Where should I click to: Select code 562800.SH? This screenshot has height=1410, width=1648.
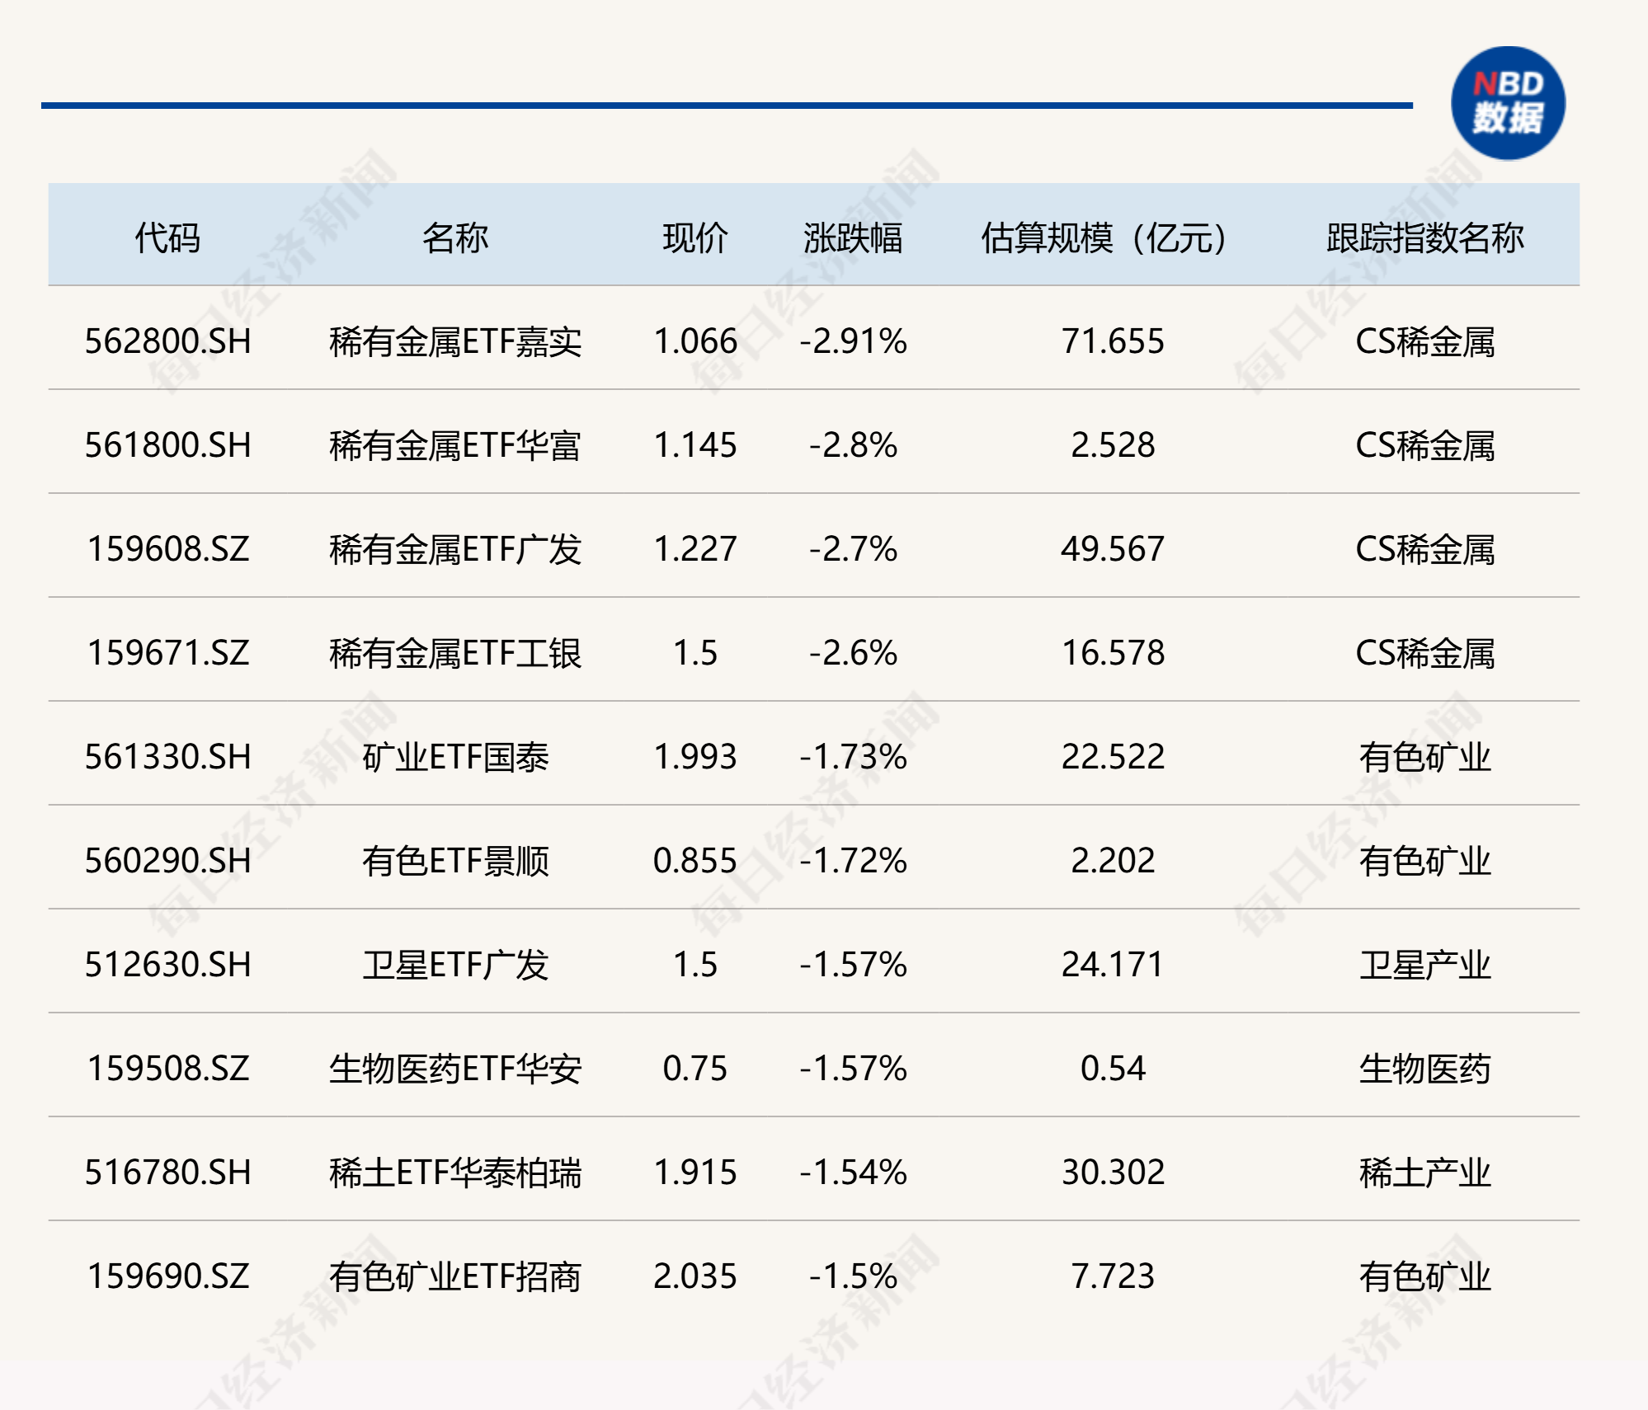click(167, 341)
